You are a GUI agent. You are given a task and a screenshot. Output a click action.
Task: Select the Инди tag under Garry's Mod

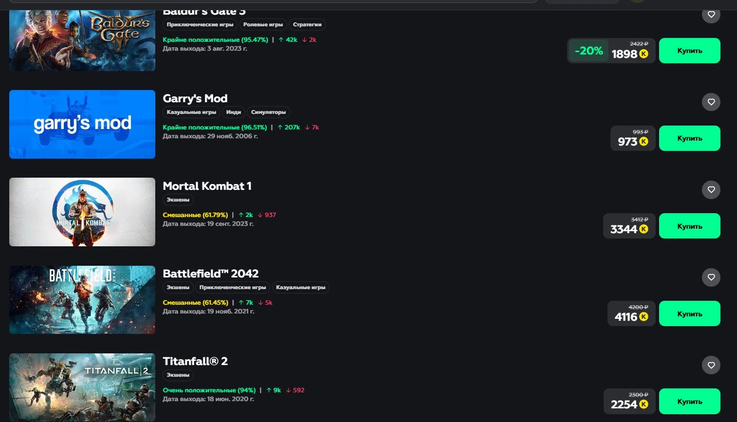[x=233, y=112]
